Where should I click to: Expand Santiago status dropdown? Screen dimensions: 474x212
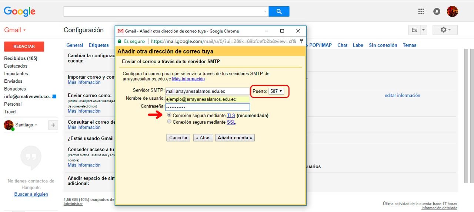[x=36, y=125]
